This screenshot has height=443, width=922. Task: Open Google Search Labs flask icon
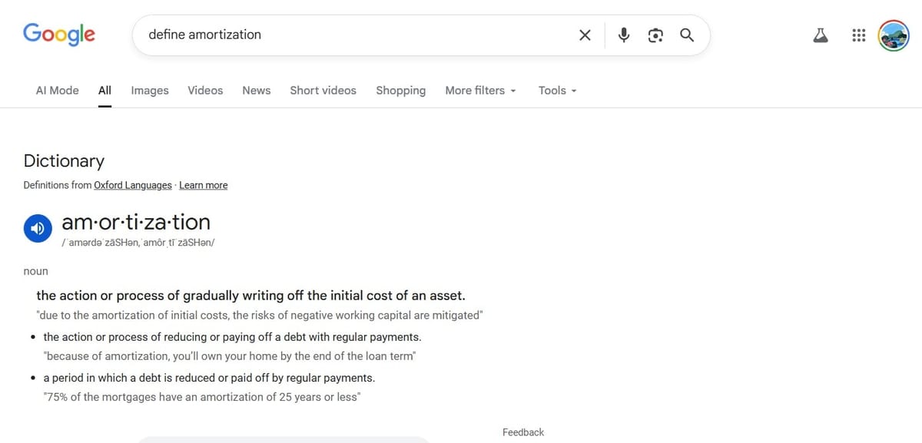click(x=821, y=35)
